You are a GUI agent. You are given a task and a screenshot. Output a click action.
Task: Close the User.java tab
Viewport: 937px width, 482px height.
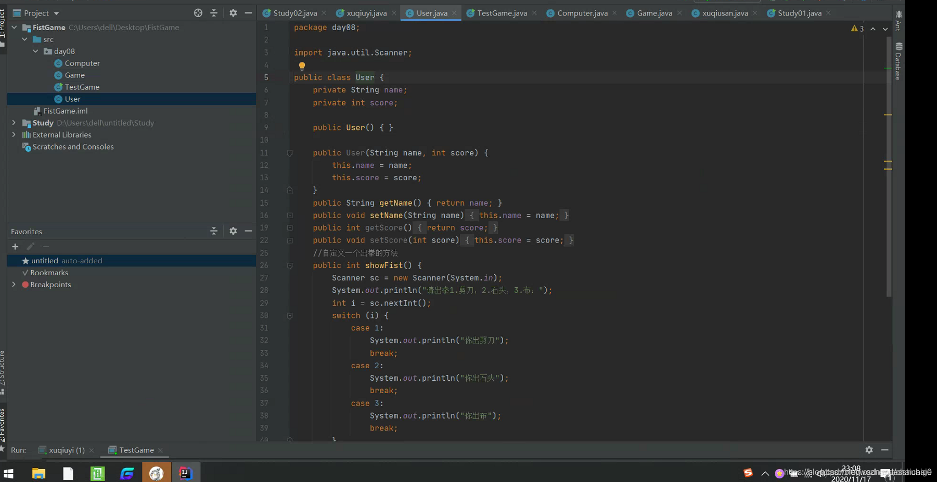(x=454, y=13)
